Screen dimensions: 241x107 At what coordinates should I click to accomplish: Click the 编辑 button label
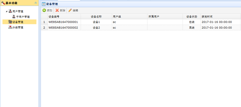pyautogui.click(x=76, y=10)
